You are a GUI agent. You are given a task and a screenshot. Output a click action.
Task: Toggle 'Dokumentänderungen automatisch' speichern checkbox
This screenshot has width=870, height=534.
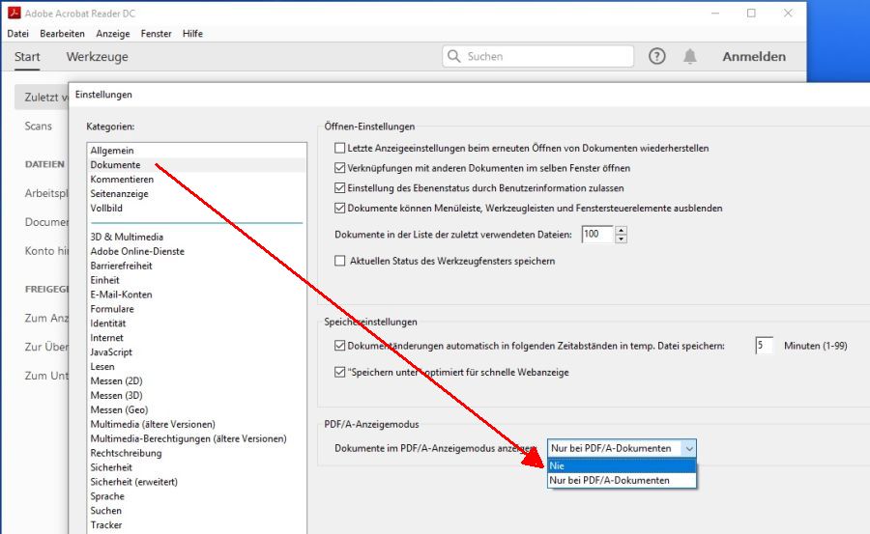coord(339,346)
